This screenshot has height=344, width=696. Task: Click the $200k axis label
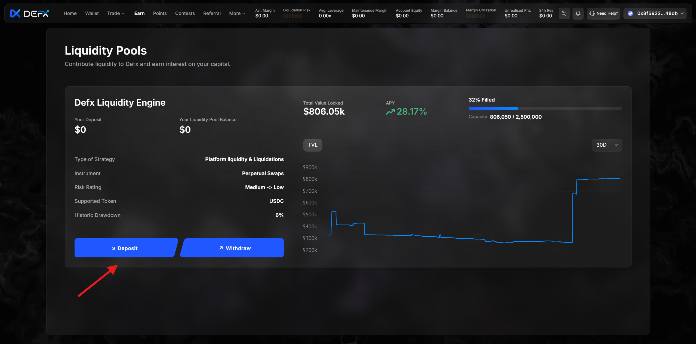[x=310, y=250]
